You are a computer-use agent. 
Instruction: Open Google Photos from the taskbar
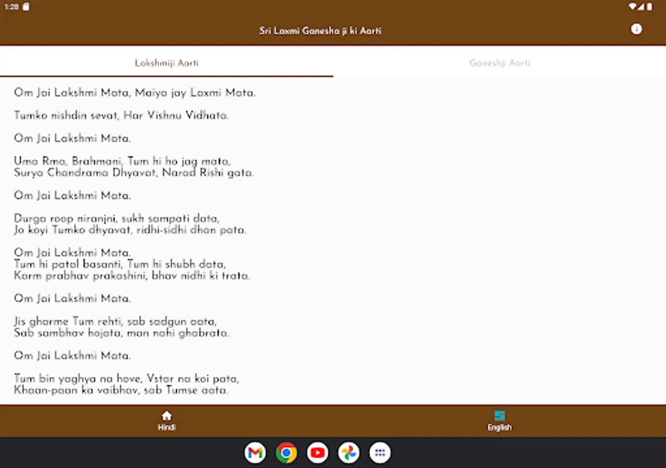click(x=349, y=452)
